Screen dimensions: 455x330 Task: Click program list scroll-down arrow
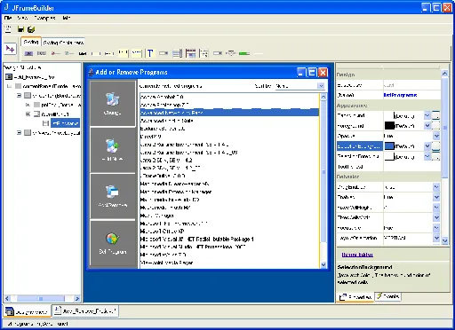point(323,264)
